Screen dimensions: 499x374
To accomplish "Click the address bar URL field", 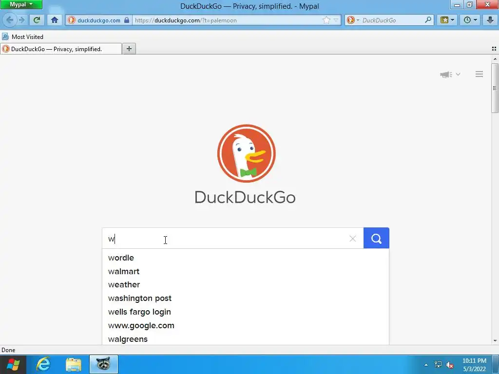I will pyautogui.click(x=227, y=20).
